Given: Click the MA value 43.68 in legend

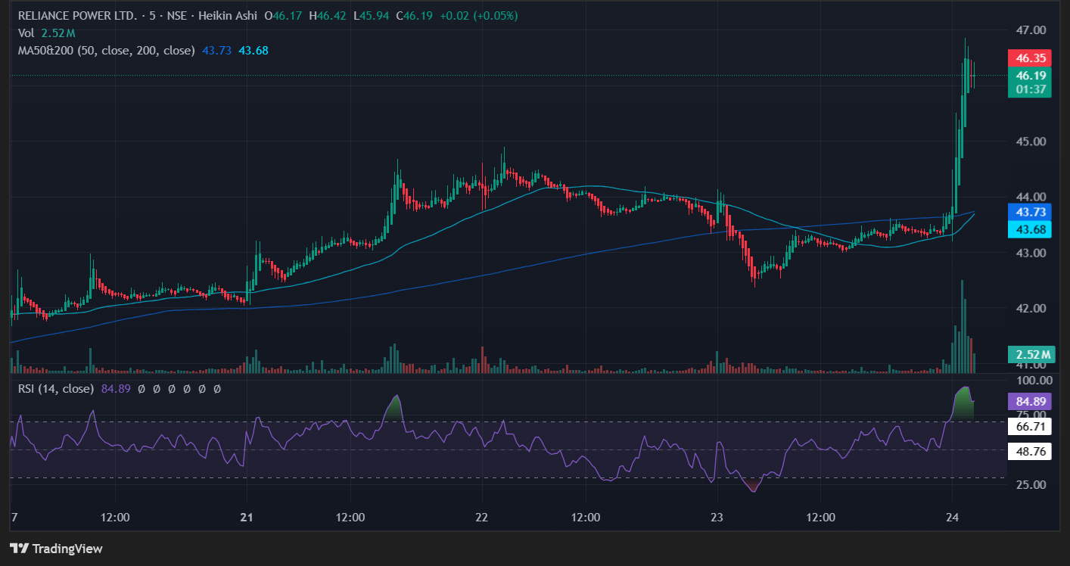Looking at the screenshot, I should click(254, 50).
